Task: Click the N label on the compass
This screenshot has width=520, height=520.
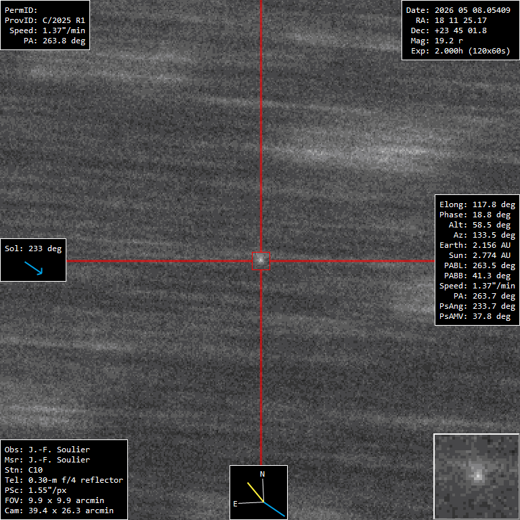Action: point(262,474)
